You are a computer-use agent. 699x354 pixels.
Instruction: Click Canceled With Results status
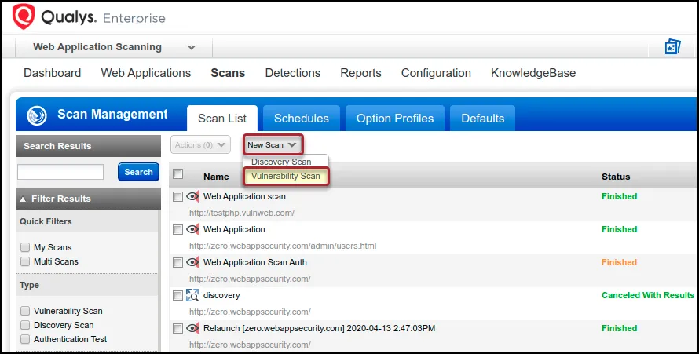(648, 295)
